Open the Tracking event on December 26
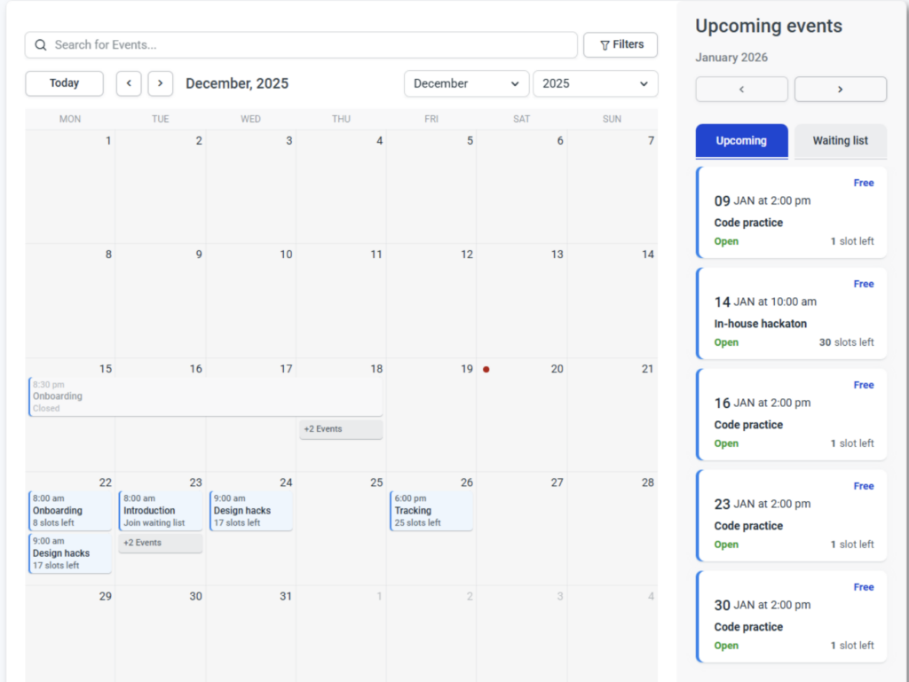The height and width of the screenshot is (682, 909). tap(431, 509)
